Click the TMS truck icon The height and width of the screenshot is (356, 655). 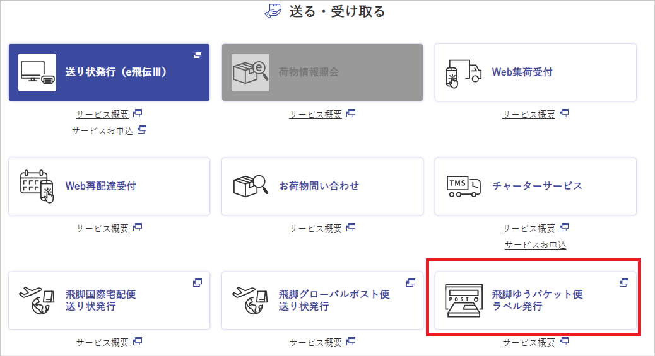pyautogui.click(x=464, y=187)
